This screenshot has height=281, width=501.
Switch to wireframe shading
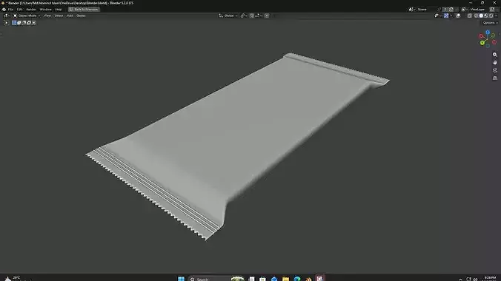pyautogui.click(x=476, y=16)
